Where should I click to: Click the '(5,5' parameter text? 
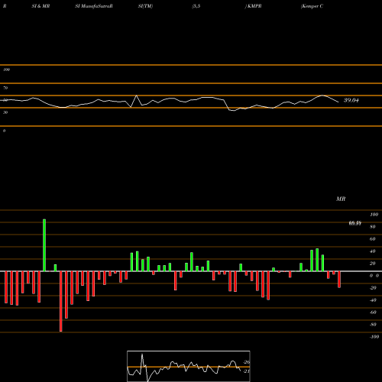tap(196, 6)
